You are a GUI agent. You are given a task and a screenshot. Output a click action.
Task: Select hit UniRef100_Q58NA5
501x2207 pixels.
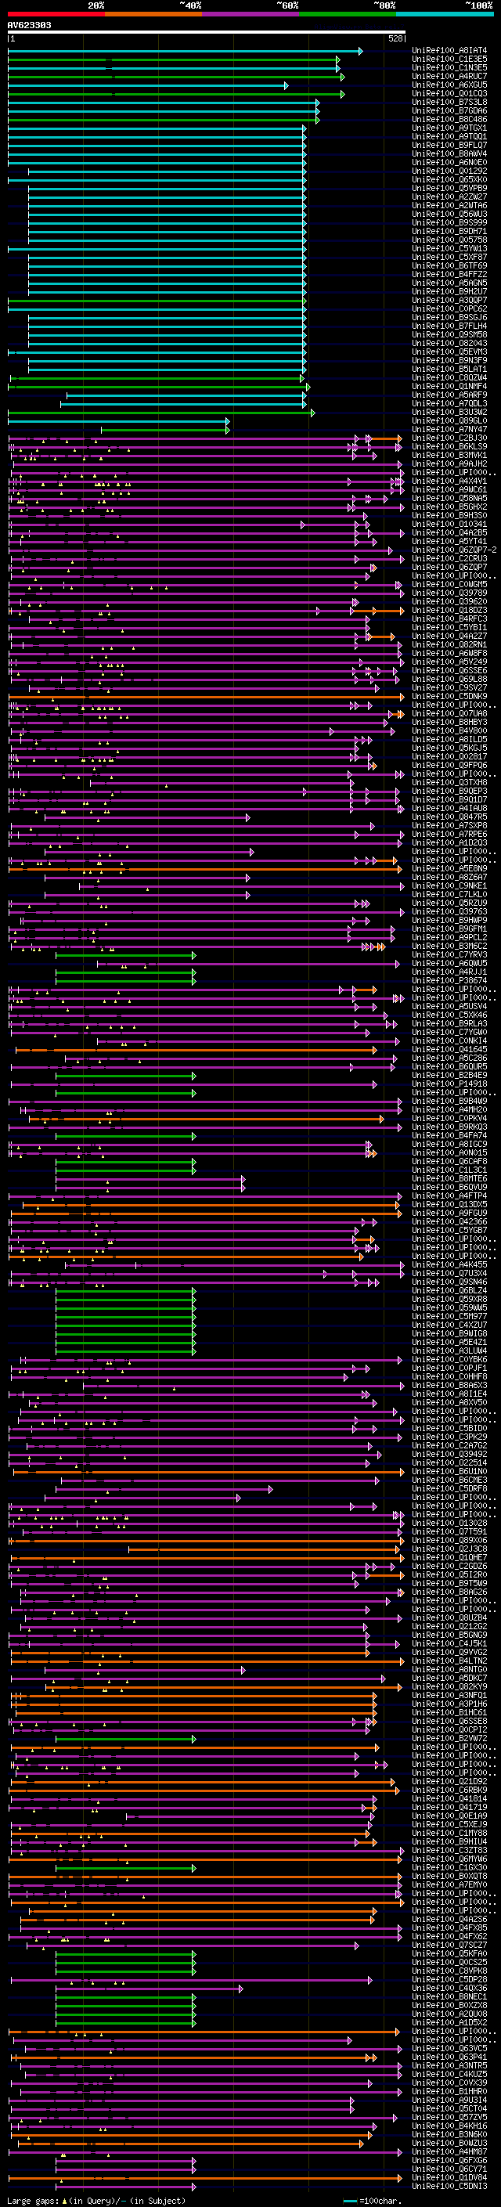449,498
